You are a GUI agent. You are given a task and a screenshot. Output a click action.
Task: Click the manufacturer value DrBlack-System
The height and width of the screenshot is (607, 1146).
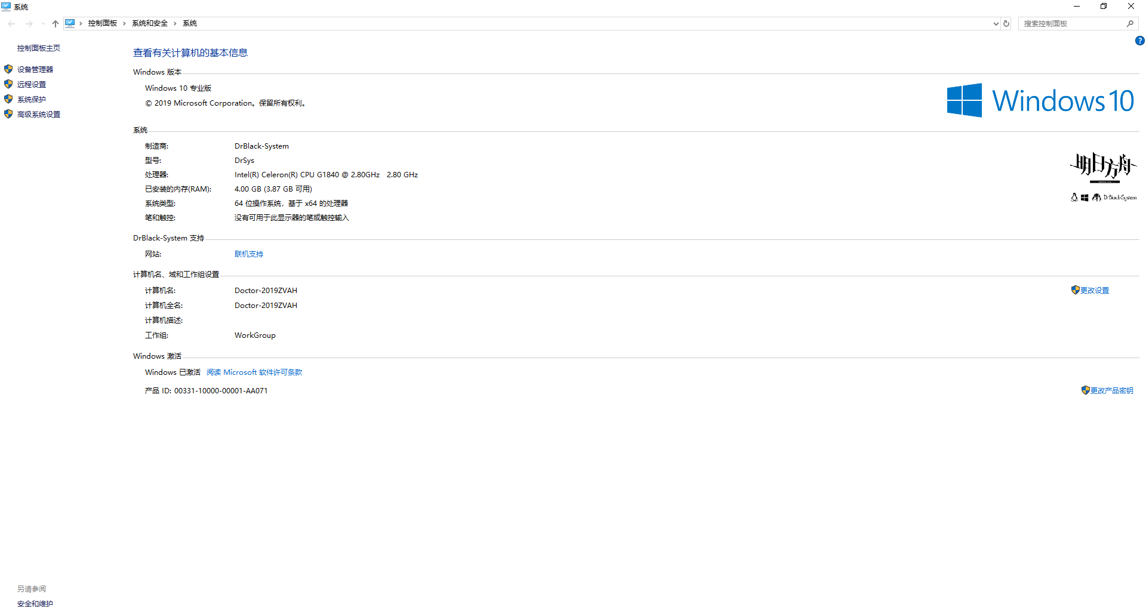[261, 146]
